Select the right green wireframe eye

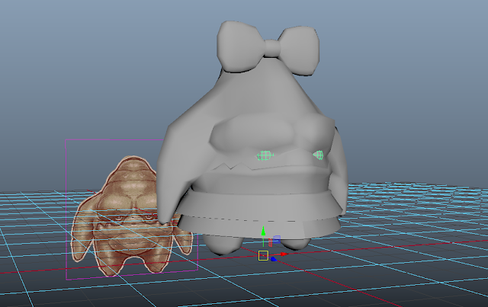319,155
